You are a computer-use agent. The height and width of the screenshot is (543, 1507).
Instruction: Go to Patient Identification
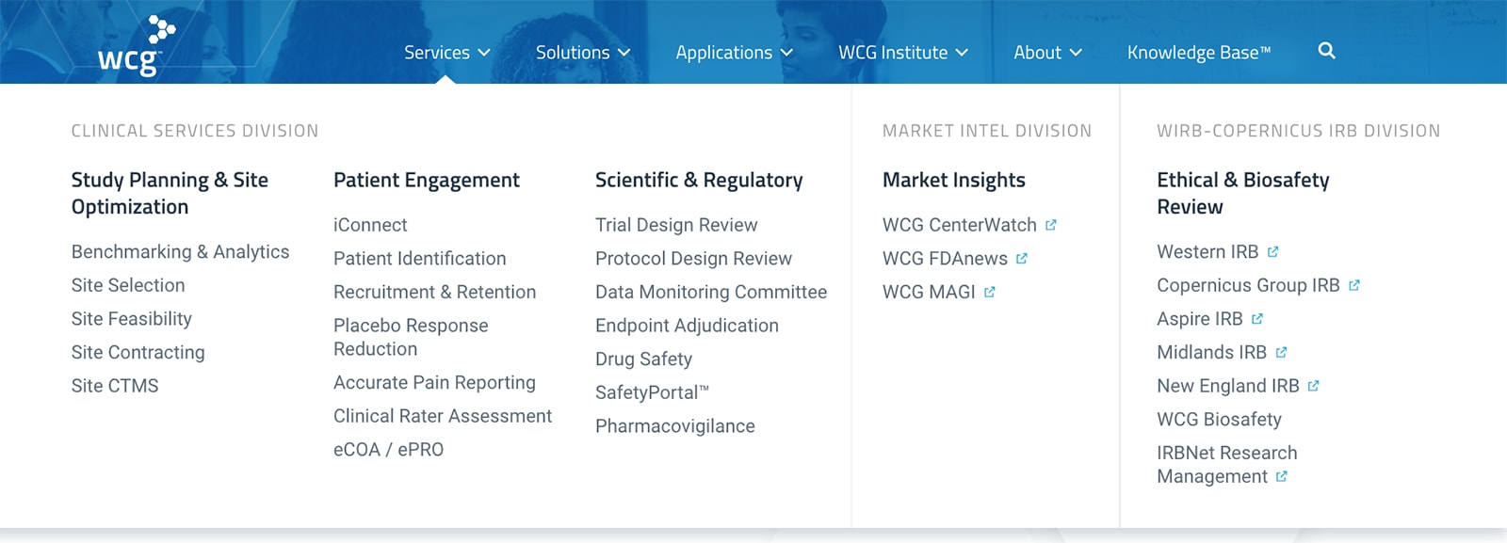[x=420, y=258]
